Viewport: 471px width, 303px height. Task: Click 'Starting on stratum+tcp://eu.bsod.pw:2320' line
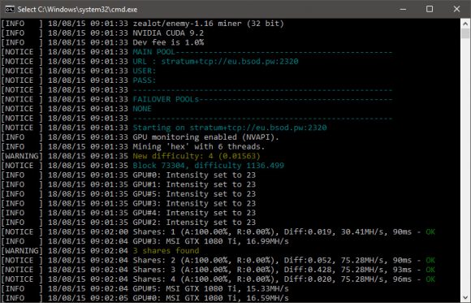coord(230,128)
